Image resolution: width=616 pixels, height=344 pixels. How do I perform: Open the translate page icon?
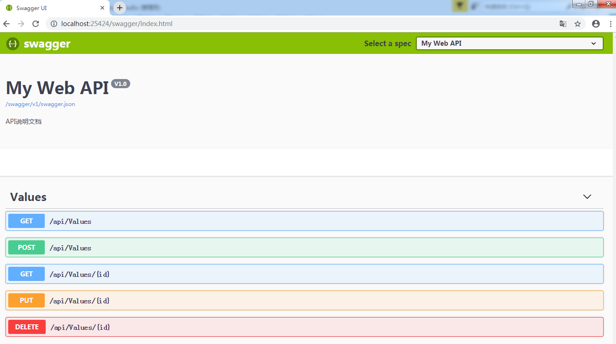click(x=563, y=24)
